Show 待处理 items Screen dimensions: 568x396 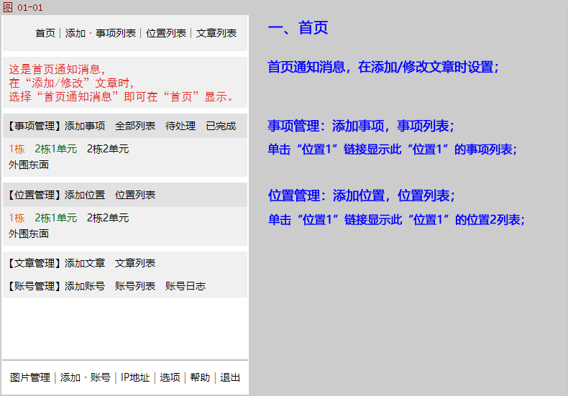coord(180,126)
